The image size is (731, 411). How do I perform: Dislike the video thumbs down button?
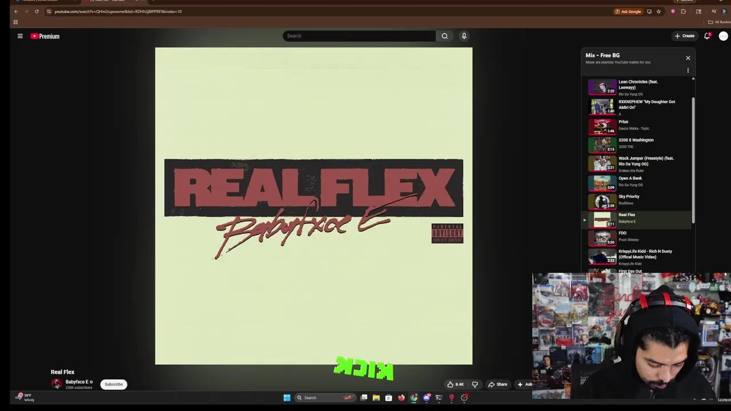coord(475,384)
